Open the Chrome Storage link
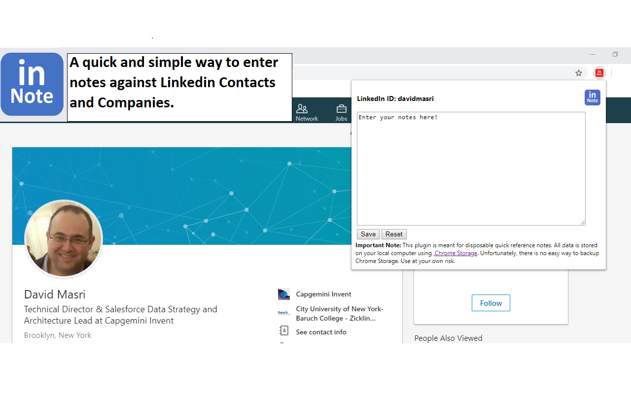Screen dimensions: 631x394 (456, 253)
